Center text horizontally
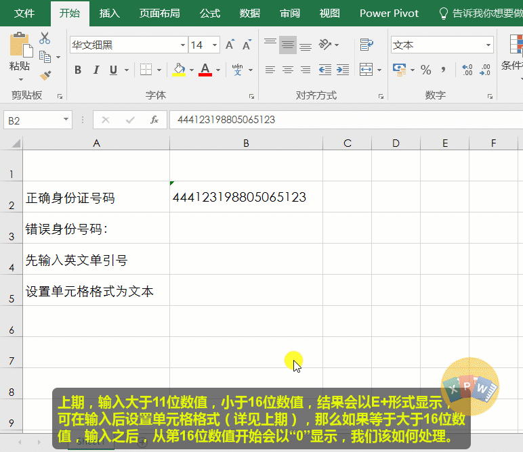Viewport: 523px width, 452px height. 287,70
